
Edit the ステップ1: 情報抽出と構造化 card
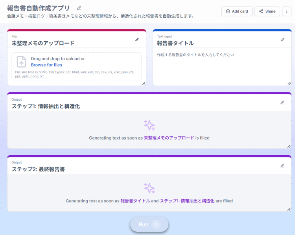[282, 103]
